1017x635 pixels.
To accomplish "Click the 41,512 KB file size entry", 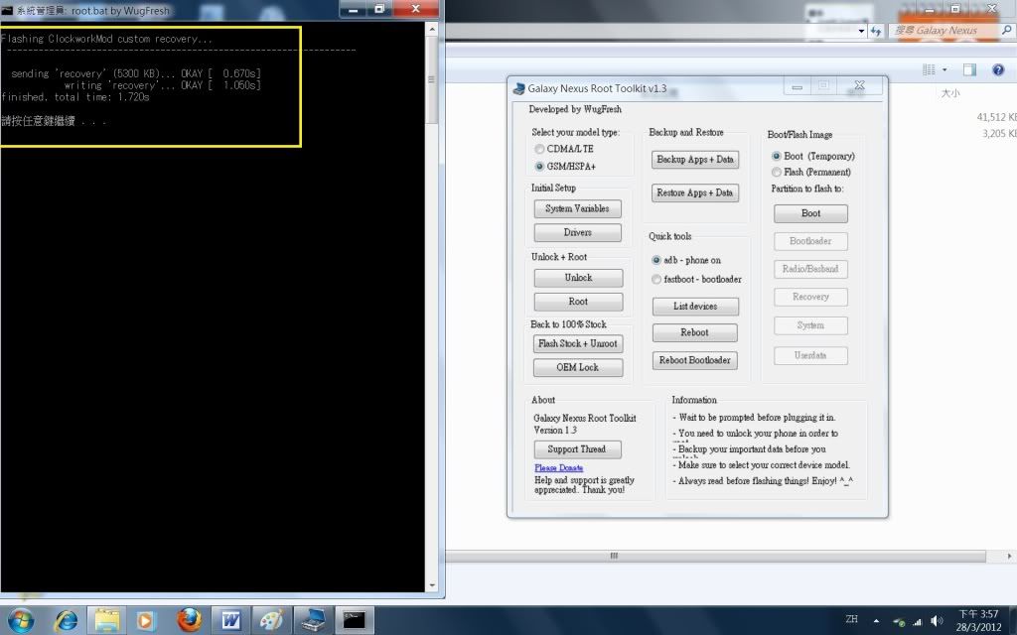I will (996, 117).
